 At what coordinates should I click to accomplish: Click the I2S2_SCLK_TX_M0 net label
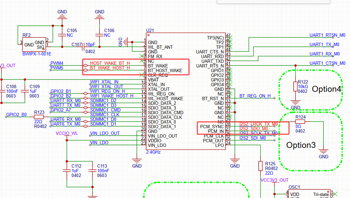click(x=258, y=133)
